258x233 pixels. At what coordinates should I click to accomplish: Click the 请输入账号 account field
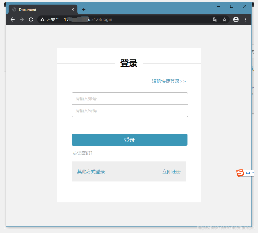pyautogui.click(x=130, y=98)
